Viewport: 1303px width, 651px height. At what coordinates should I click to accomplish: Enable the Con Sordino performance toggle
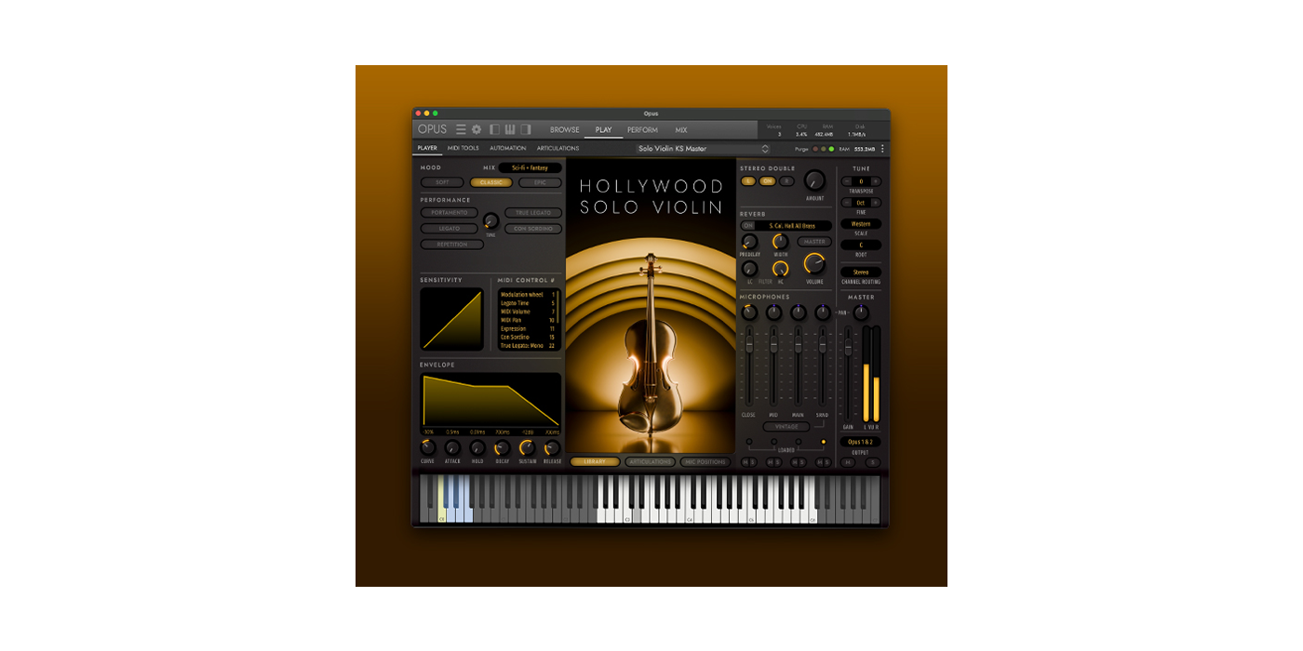click(533, 229)
